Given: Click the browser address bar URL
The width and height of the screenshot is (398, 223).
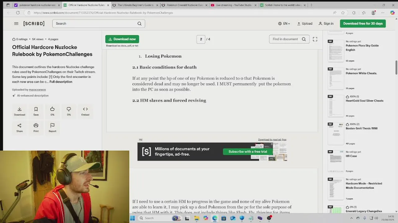Looking at the screenshot, I should [x=103, y=13].
